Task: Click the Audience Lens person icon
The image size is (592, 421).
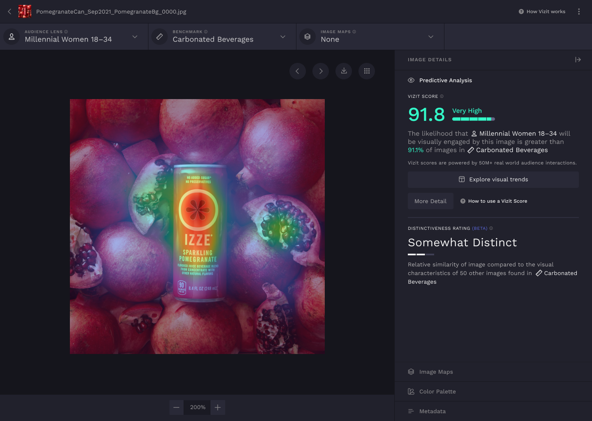Action: pos(12,37)
